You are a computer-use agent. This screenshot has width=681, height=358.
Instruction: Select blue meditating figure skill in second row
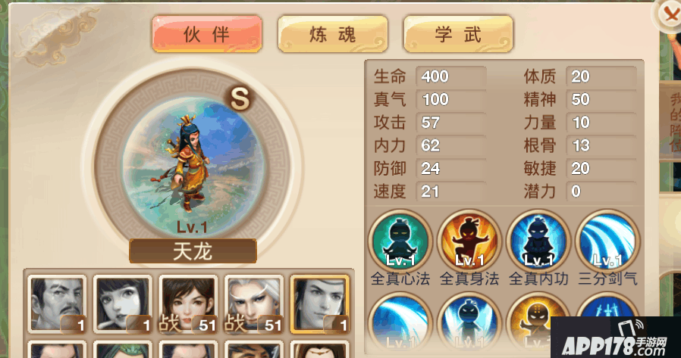pos(469,323)
